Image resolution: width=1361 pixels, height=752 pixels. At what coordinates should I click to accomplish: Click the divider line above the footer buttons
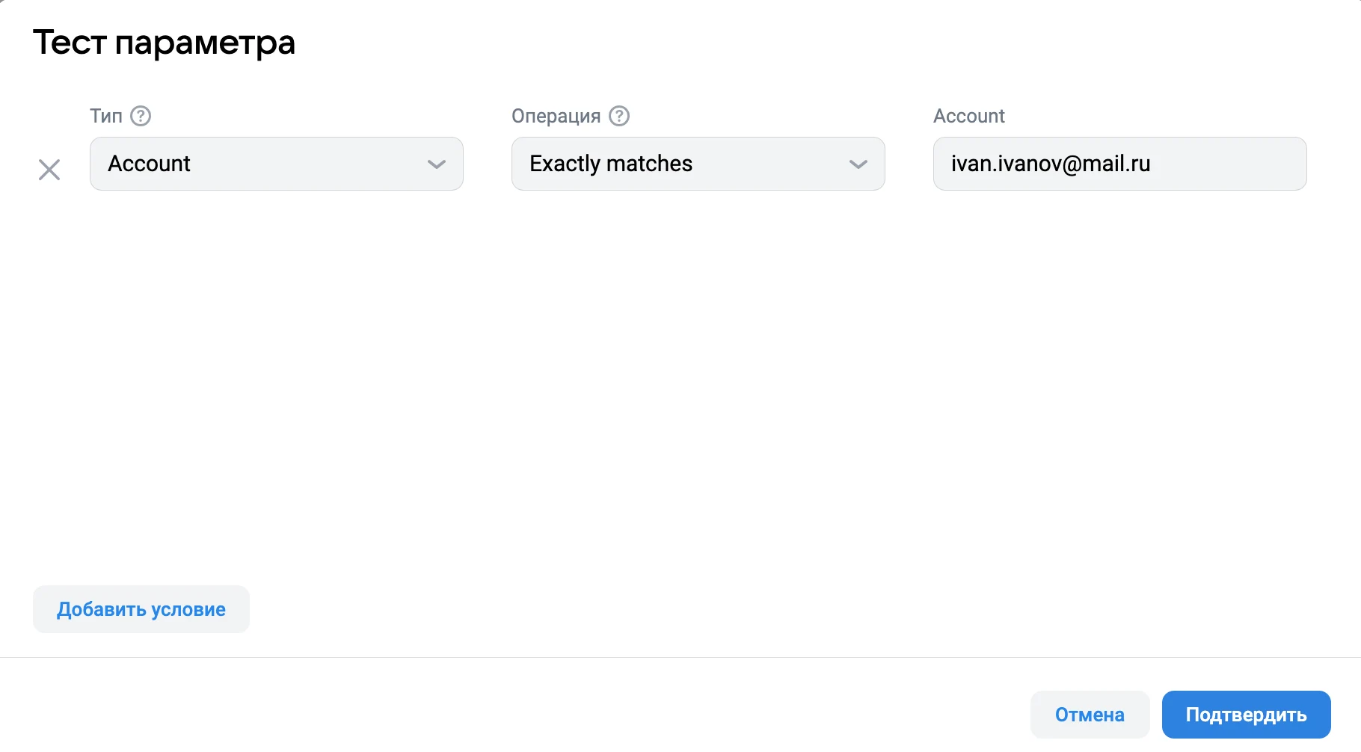click(673, 657)
